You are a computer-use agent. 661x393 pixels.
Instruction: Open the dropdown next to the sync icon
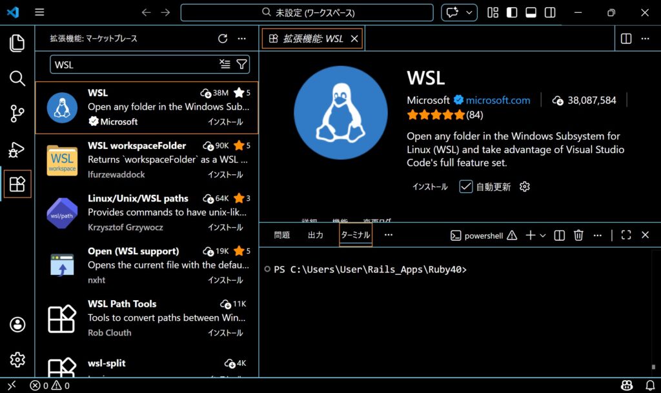pos(469,12)
